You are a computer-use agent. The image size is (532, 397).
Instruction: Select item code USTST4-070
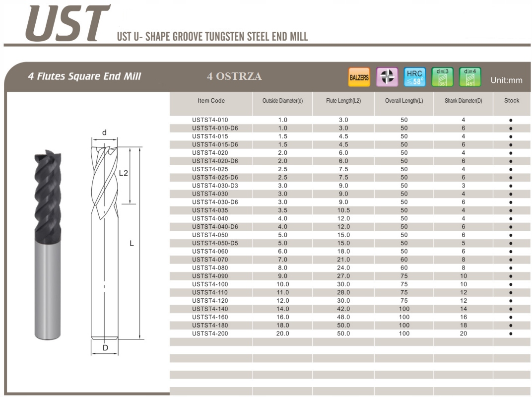coord(210,260)
